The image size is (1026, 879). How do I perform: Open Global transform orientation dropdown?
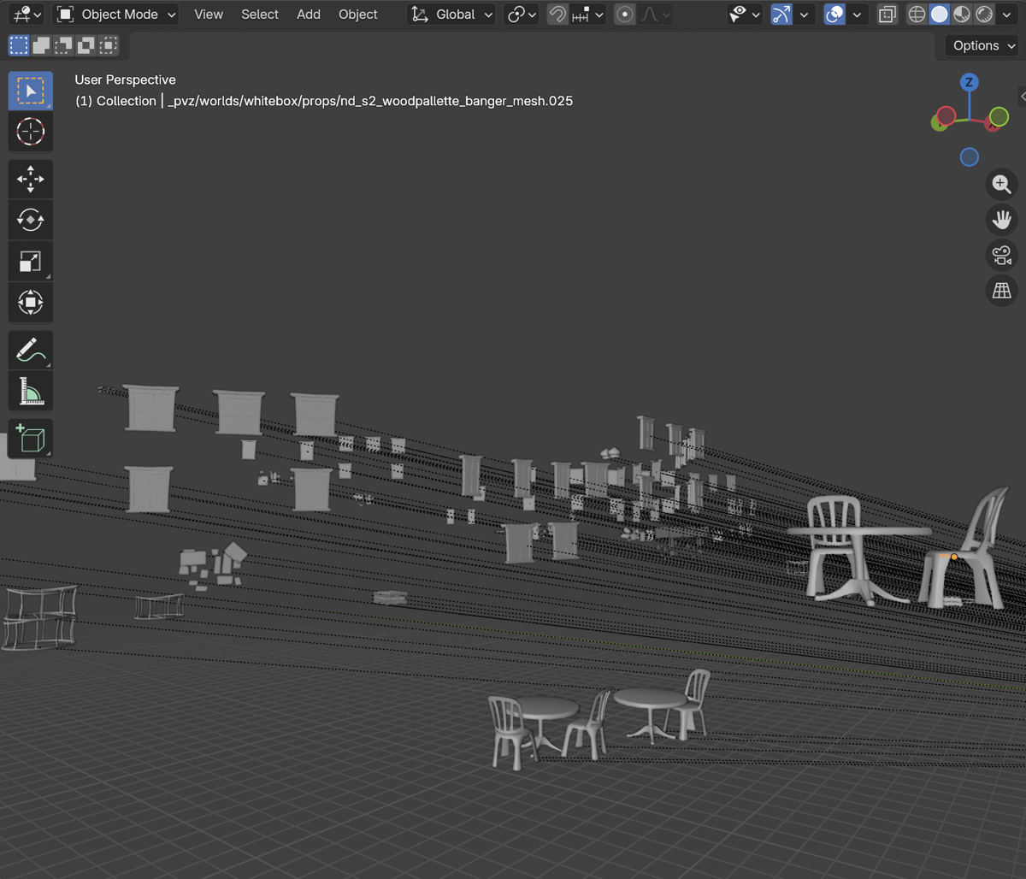point(453,15)
